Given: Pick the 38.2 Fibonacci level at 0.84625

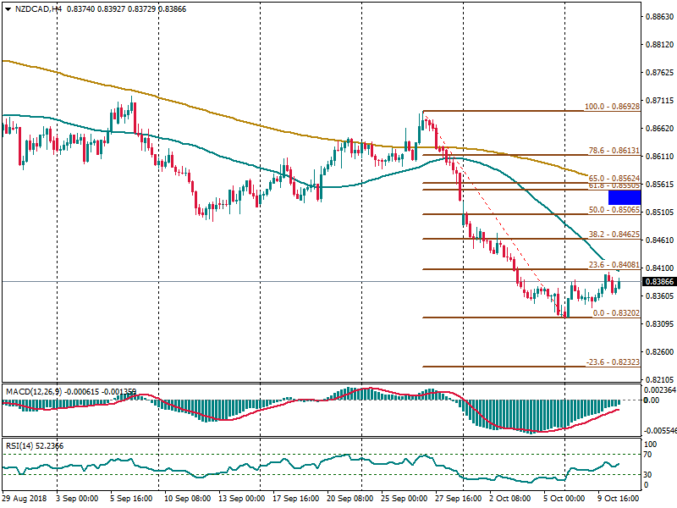Looking at the screenshot, I should coord(608,235).
